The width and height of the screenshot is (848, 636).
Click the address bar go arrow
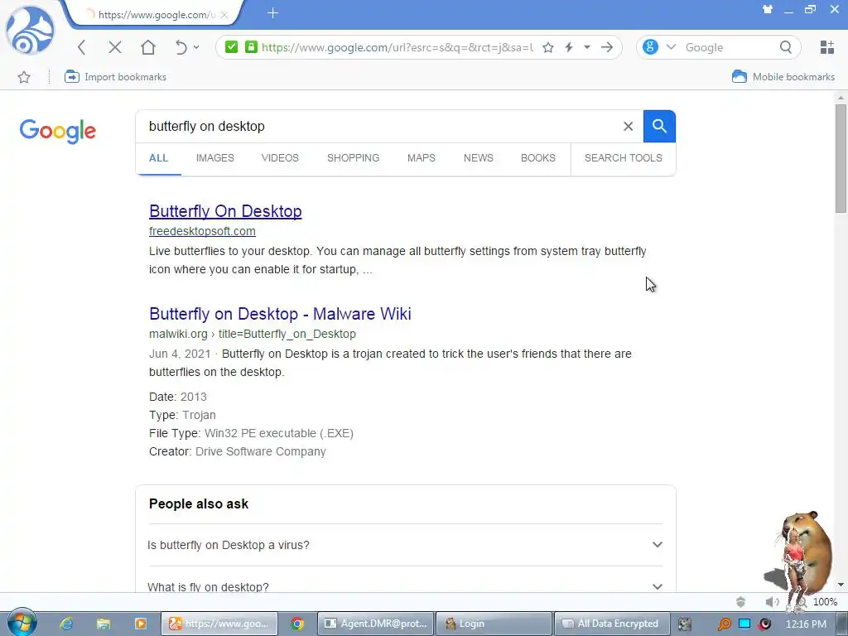click(607, 47)
